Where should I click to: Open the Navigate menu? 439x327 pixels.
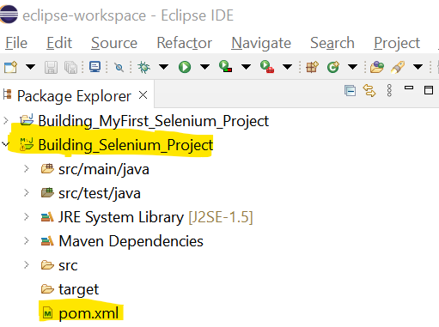tap(261, 43)
